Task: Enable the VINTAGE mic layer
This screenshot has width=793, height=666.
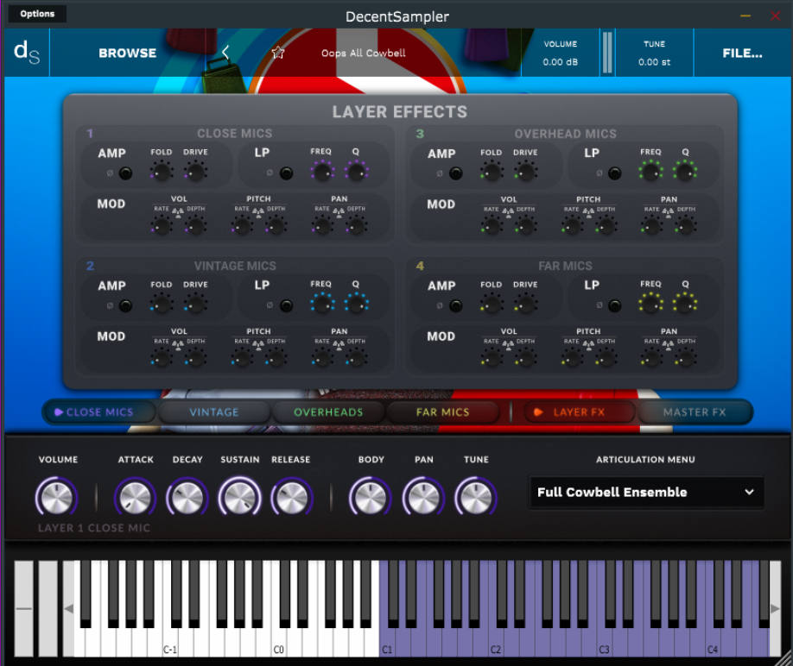Action: click(x=213, y=412)
